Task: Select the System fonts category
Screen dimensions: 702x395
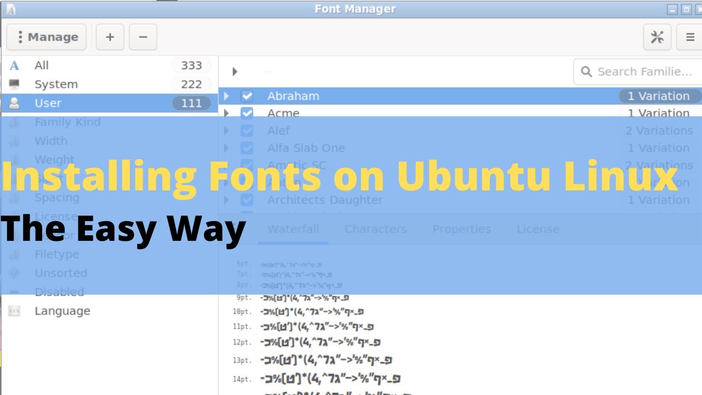Action: (110, 84)
